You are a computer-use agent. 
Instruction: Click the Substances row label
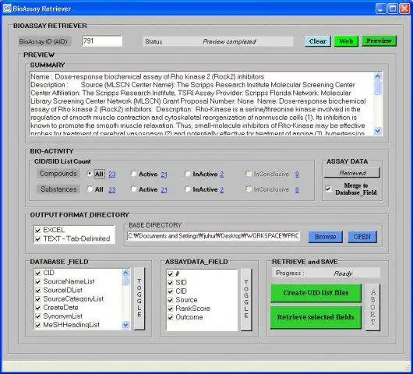(x=58, y=189)
